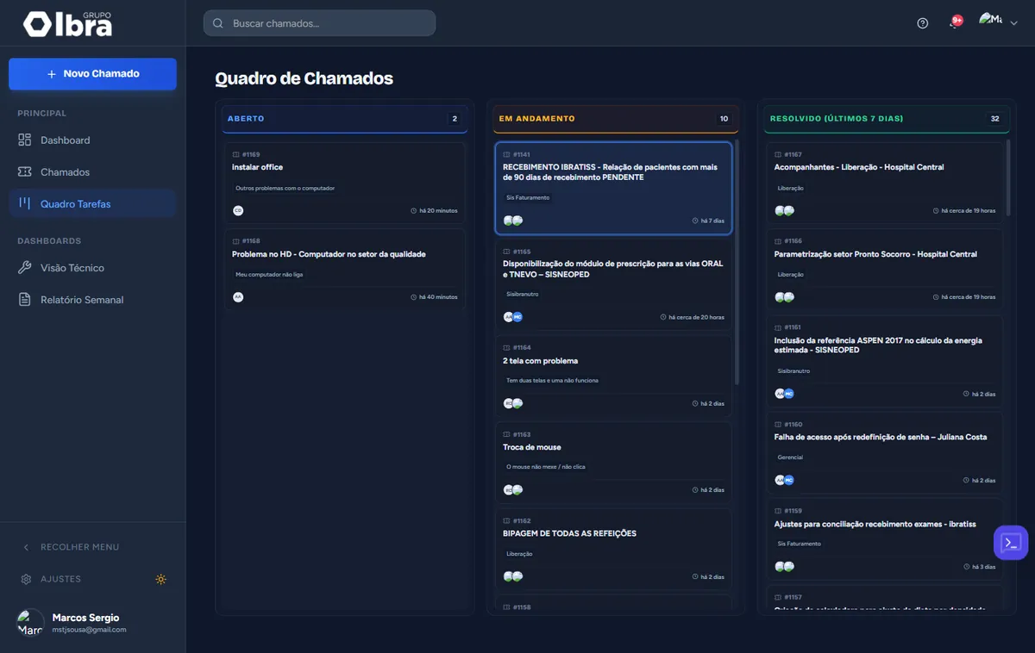Click the avatar on the Problema no HD card
The image size is (1035, 653).
238,296
